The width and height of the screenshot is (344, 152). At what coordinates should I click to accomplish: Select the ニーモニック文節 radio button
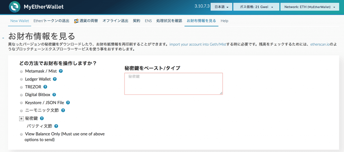pyautogui.click(x=21, y=111)
